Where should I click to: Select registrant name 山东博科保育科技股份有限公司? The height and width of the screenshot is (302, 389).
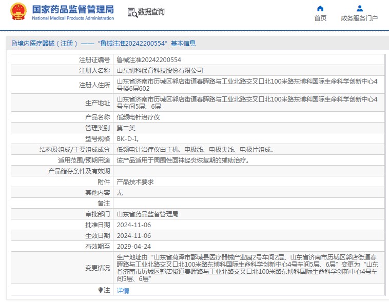click(x=160, y=70)
